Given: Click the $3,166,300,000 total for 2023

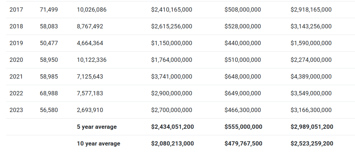Looking at the screenshot, I should [x=311, y=110].
